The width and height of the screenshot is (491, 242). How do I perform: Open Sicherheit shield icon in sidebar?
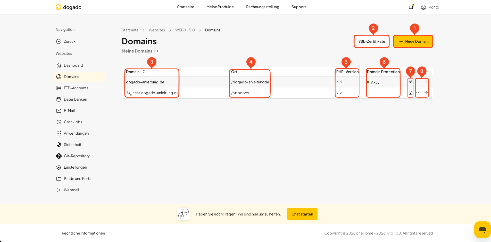(x=59, y=145)
